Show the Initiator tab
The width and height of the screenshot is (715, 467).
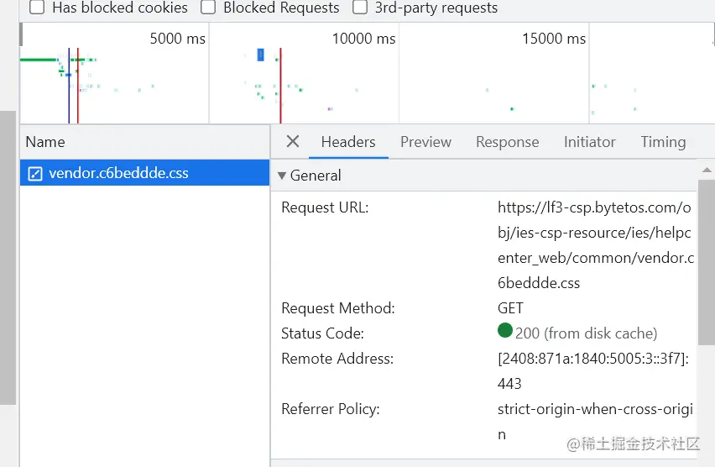pyautogui.click(x=590, y=142)
